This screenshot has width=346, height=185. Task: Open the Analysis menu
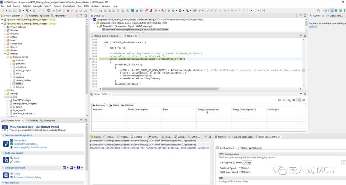coord(95,6)
